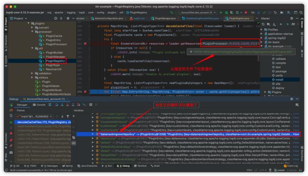The image size is (308, 176).
Task: Expand the validation folder
Action: pos(32,73)
